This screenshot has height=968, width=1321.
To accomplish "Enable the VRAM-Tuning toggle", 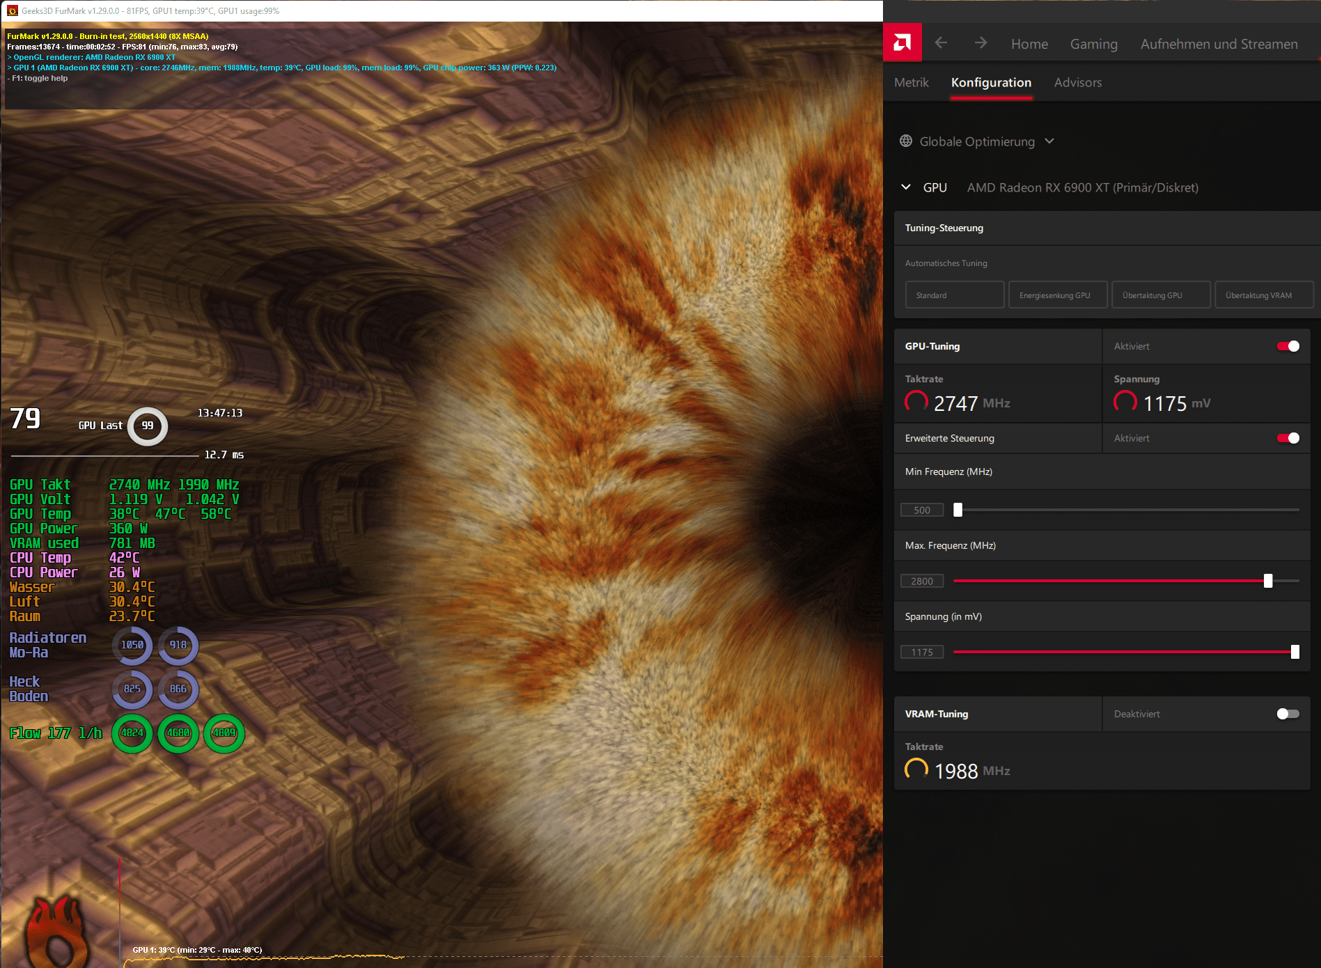I will [1288, 714].
